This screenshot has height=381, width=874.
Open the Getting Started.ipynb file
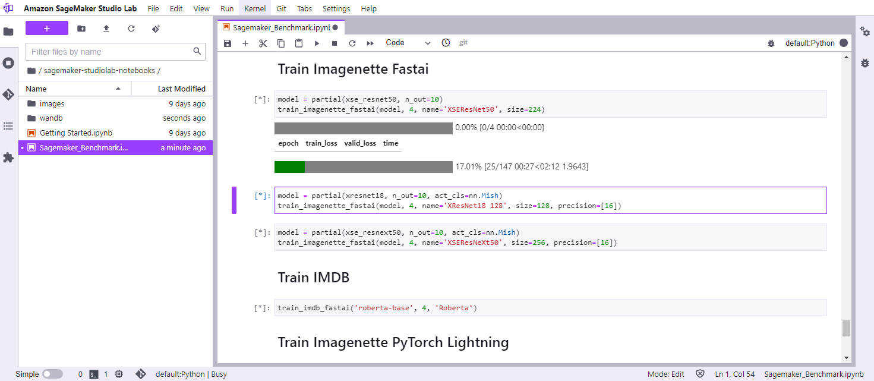pos(75,133)
